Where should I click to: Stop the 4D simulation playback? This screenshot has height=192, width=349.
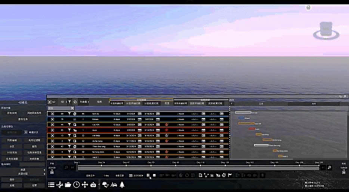tap(154, 175)
